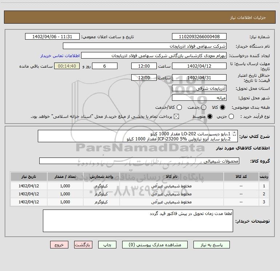Click product name in row 1
Screen dimensions: 280x271
coord(171,186)
